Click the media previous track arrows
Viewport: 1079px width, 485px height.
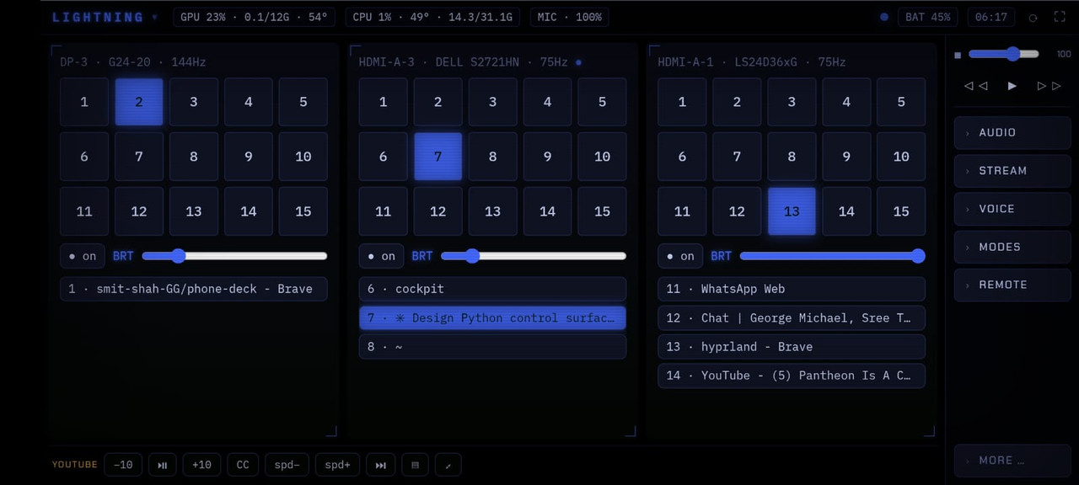click(x=975, y=86)
